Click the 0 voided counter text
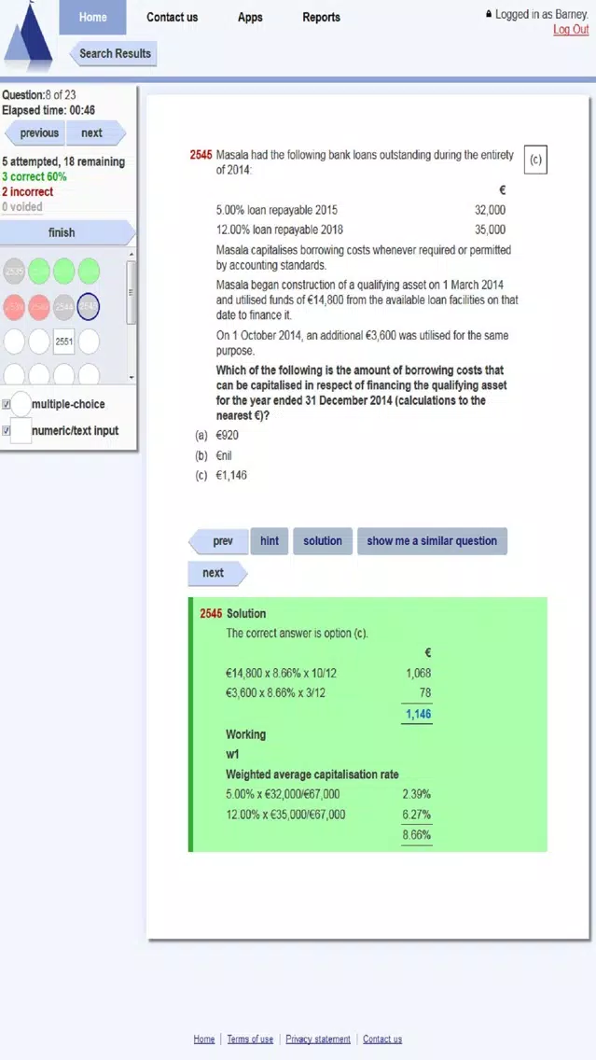 pyautogui.click(x=22, y=207)
